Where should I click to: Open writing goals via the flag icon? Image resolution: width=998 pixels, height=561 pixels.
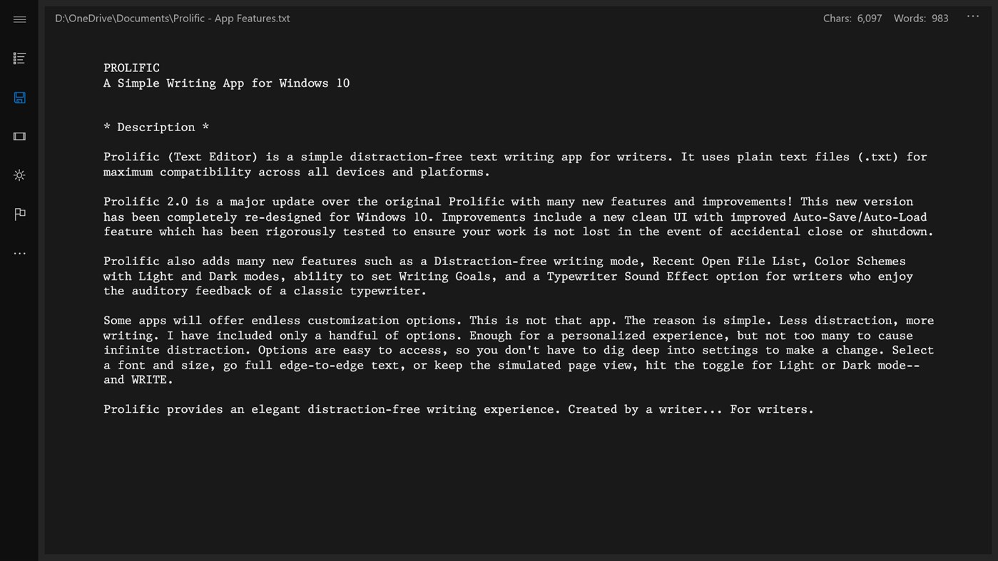[x=19, y=214]
